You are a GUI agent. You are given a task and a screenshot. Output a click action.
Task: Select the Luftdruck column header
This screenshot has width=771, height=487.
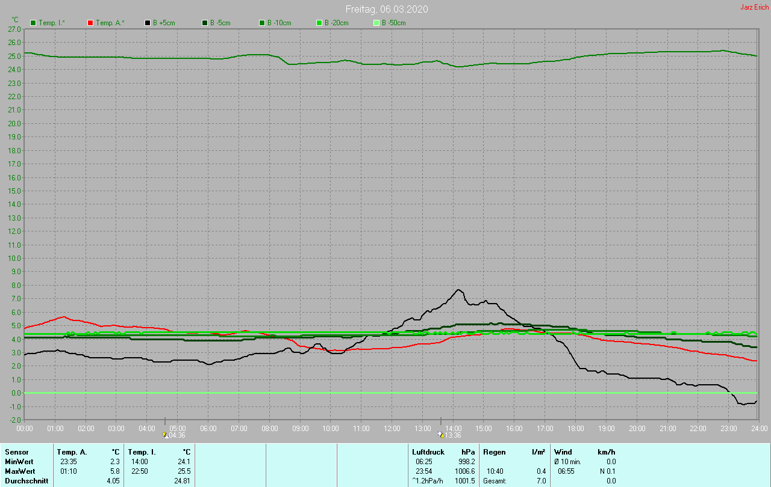pos(428,452)
